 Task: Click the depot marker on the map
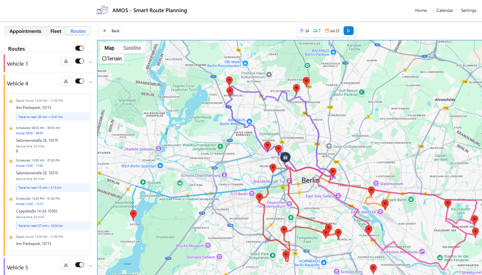285,157
